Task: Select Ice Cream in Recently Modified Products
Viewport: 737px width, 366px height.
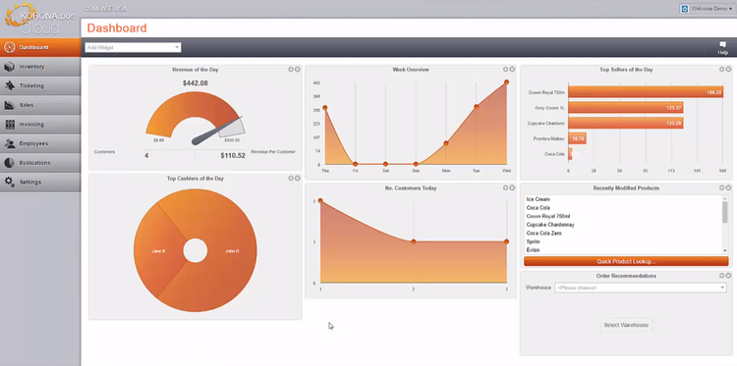Action: pos(538,199)
